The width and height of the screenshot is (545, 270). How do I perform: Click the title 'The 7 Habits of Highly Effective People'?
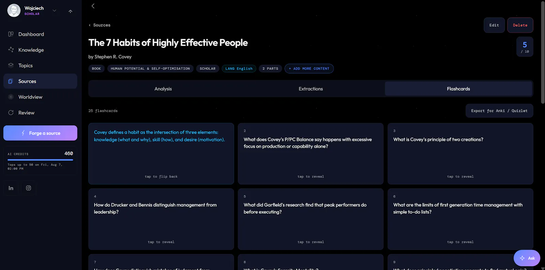[x=168, y=43]
